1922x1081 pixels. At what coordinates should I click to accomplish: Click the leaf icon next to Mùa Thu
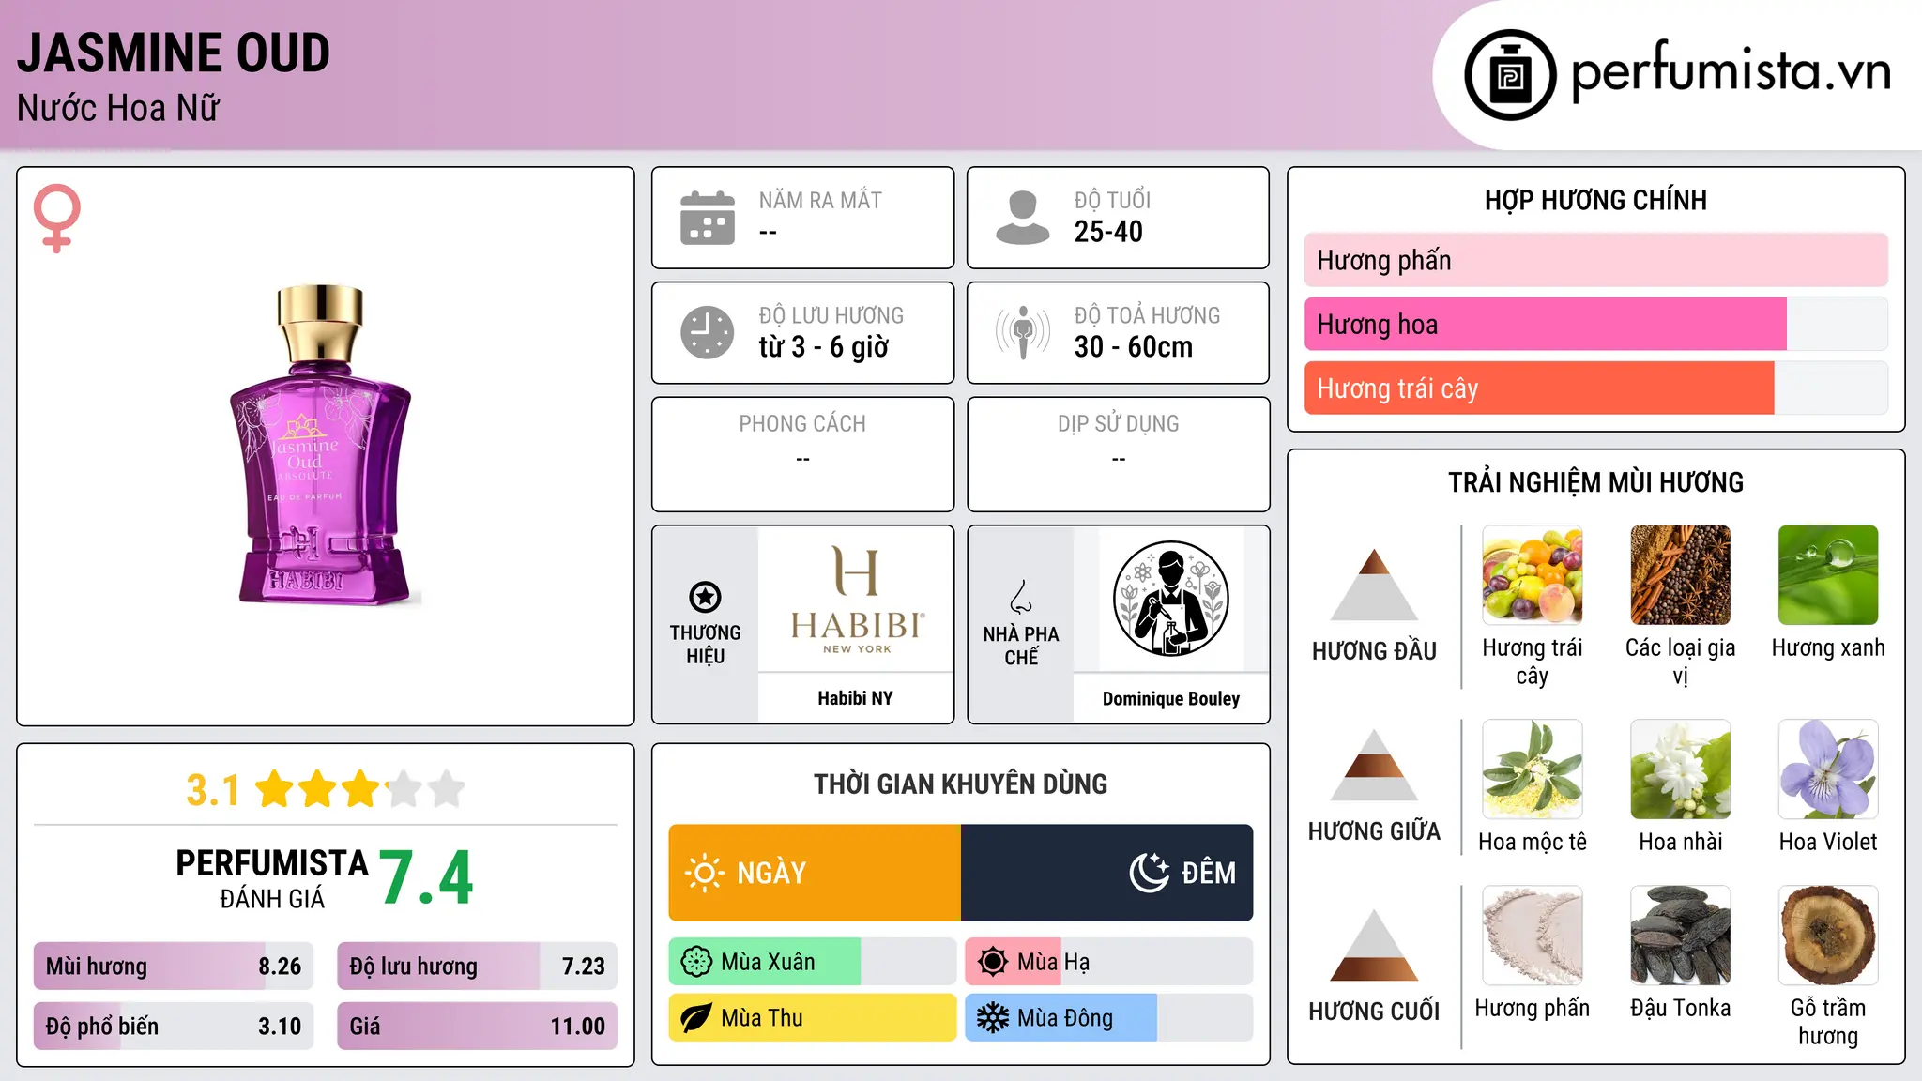click(x=696, y=1018)
